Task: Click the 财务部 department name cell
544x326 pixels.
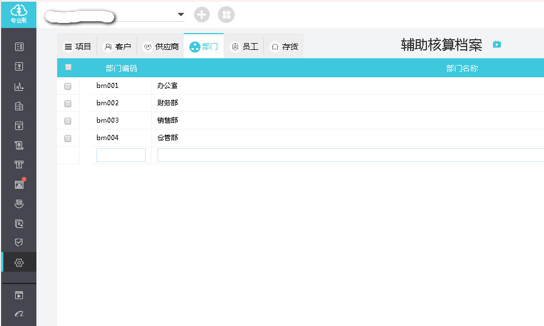Action: point(168,104)
